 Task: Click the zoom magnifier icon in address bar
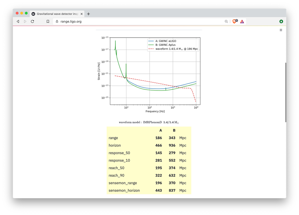point(226,21)
